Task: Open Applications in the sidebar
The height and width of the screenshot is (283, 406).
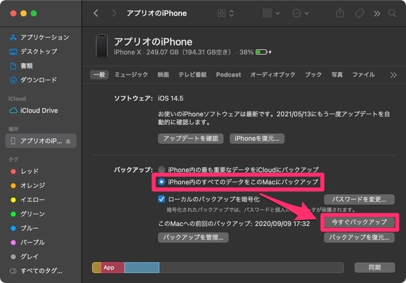Action: (x=39, y=37)
